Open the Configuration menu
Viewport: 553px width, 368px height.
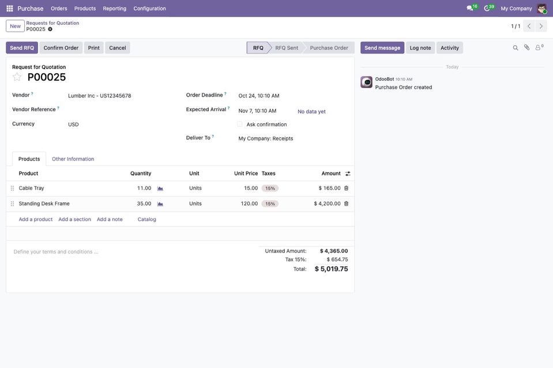coord(149,9)
